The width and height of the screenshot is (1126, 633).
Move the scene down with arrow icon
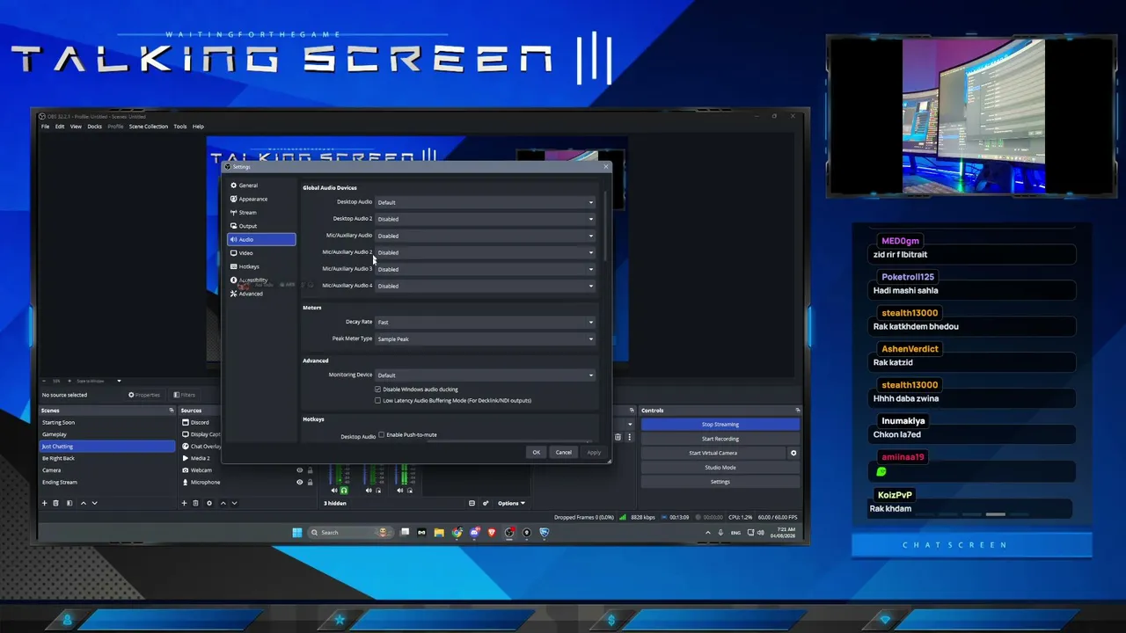pos(95,503)
